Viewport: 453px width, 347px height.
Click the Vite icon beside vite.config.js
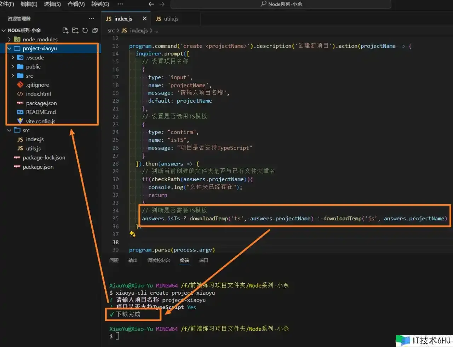click(x=20, y=121)
